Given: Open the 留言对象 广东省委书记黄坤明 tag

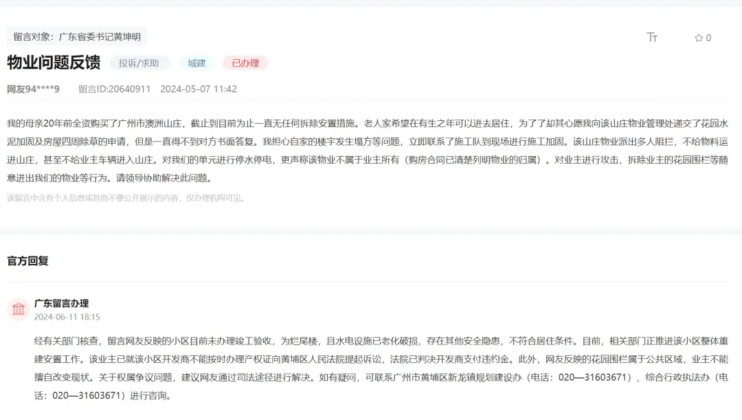Looking at the screenshot, I should pyautogui.click(x=77, y=36).
